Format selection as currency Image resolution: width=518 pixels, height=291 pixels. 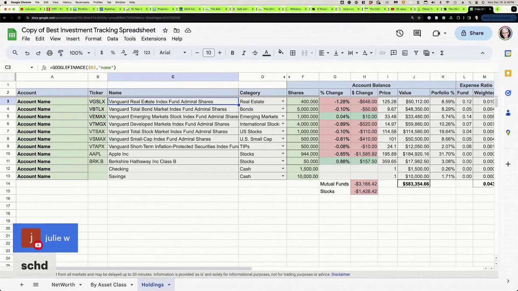(x=102, y=53)
